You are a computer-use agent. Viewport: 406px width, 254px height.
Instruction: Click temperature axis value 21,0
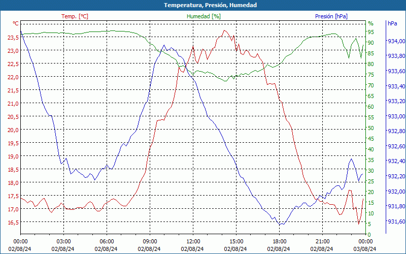(13, 104)
